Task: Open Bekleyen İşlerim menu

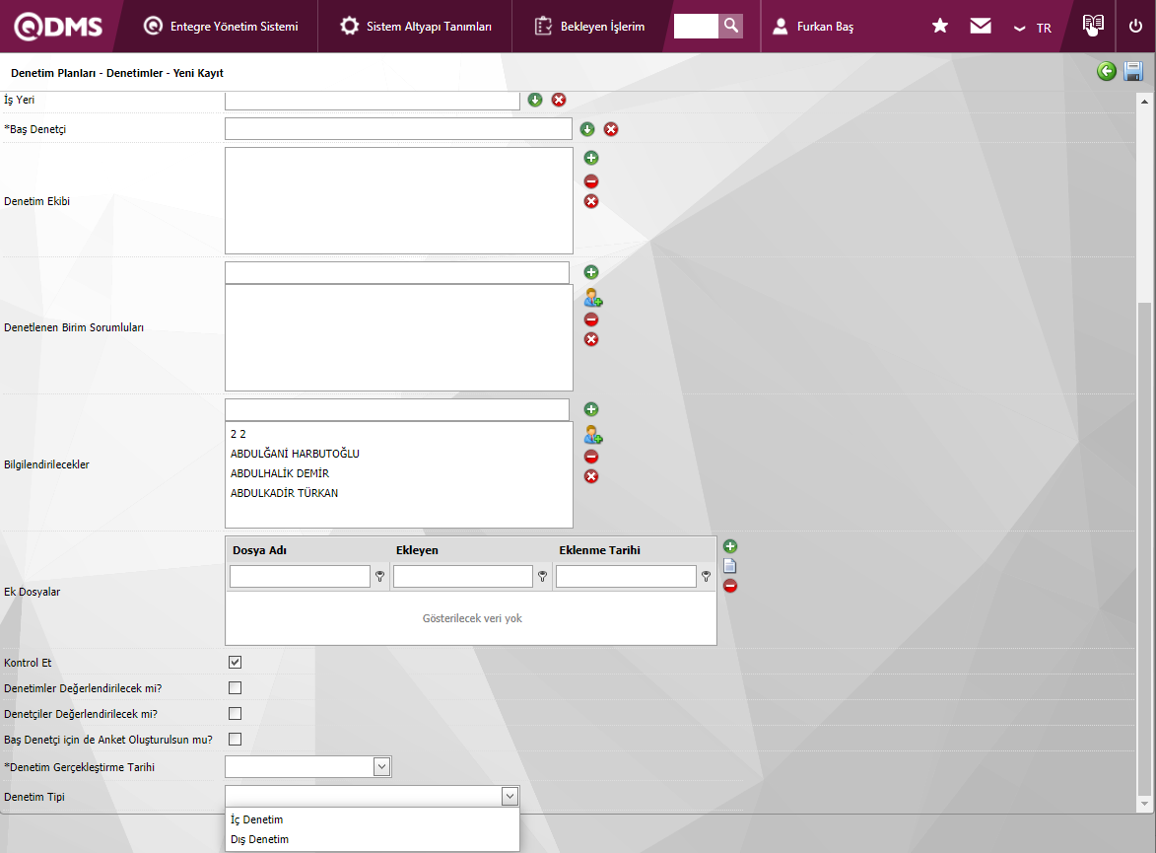Action: 589,27
